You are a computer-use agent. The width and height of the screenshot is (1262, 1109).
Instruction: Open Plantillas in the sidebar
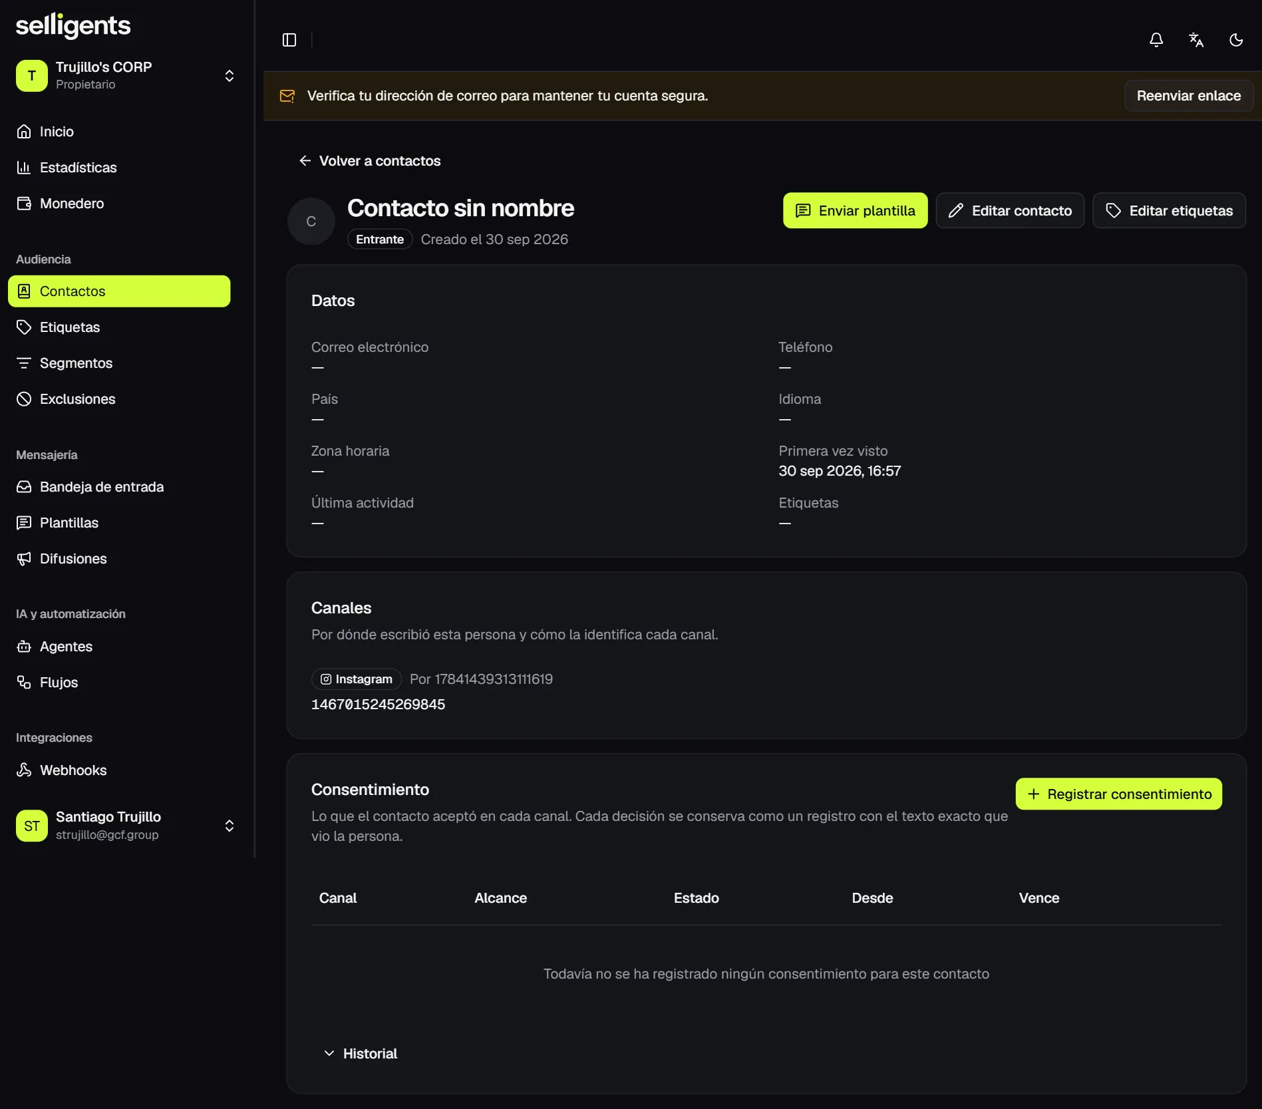click(120, 523)
